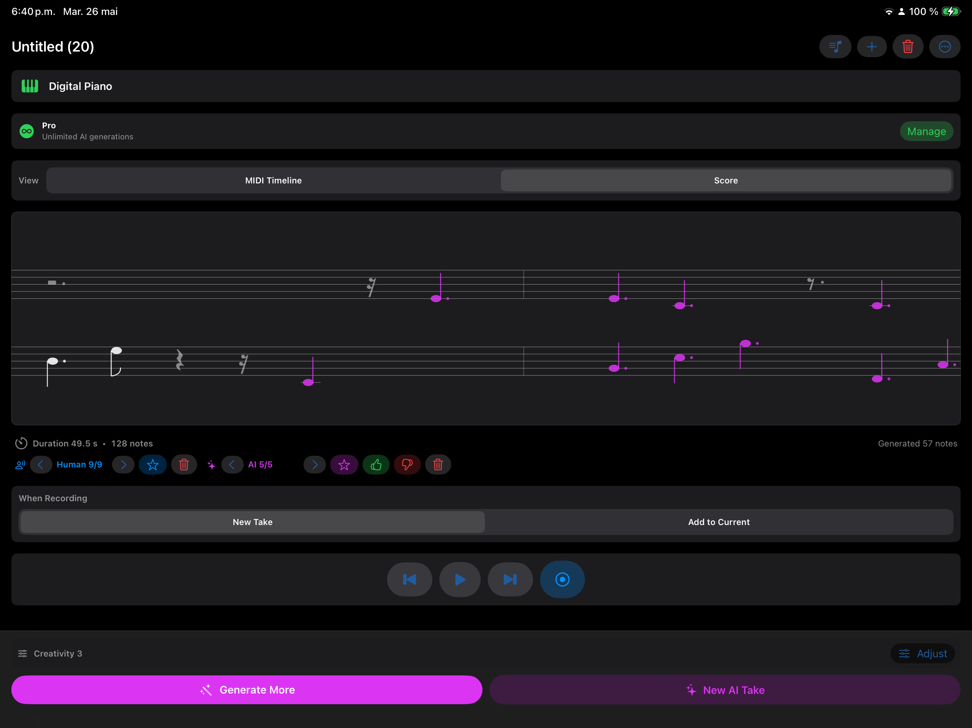972x728 pixels.
Task: Open Adjust creativity settings
Action: (x=923, y=653)
